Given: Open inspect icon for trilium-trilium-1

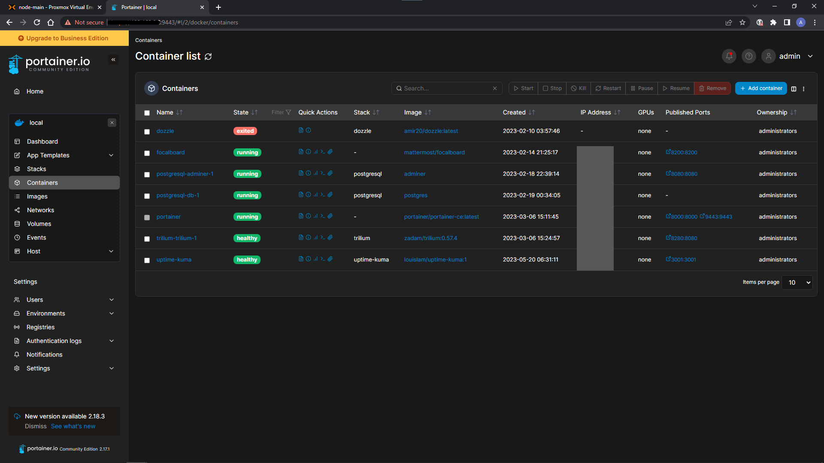Looking at the screenshot, I should 308,238.
